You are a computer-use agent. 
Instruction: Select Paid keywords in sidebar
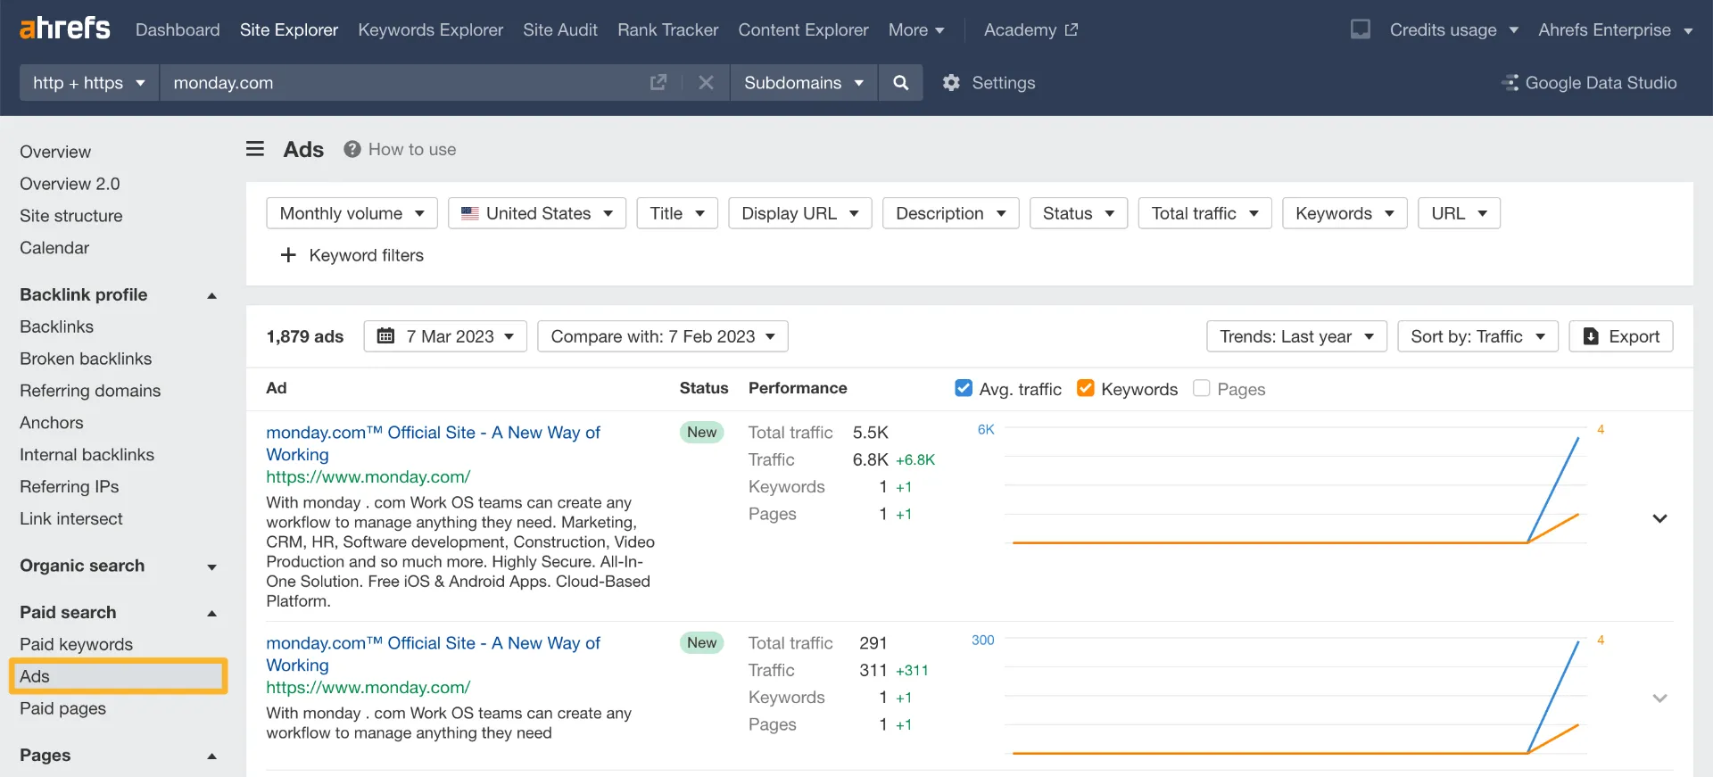pos(76,644)
